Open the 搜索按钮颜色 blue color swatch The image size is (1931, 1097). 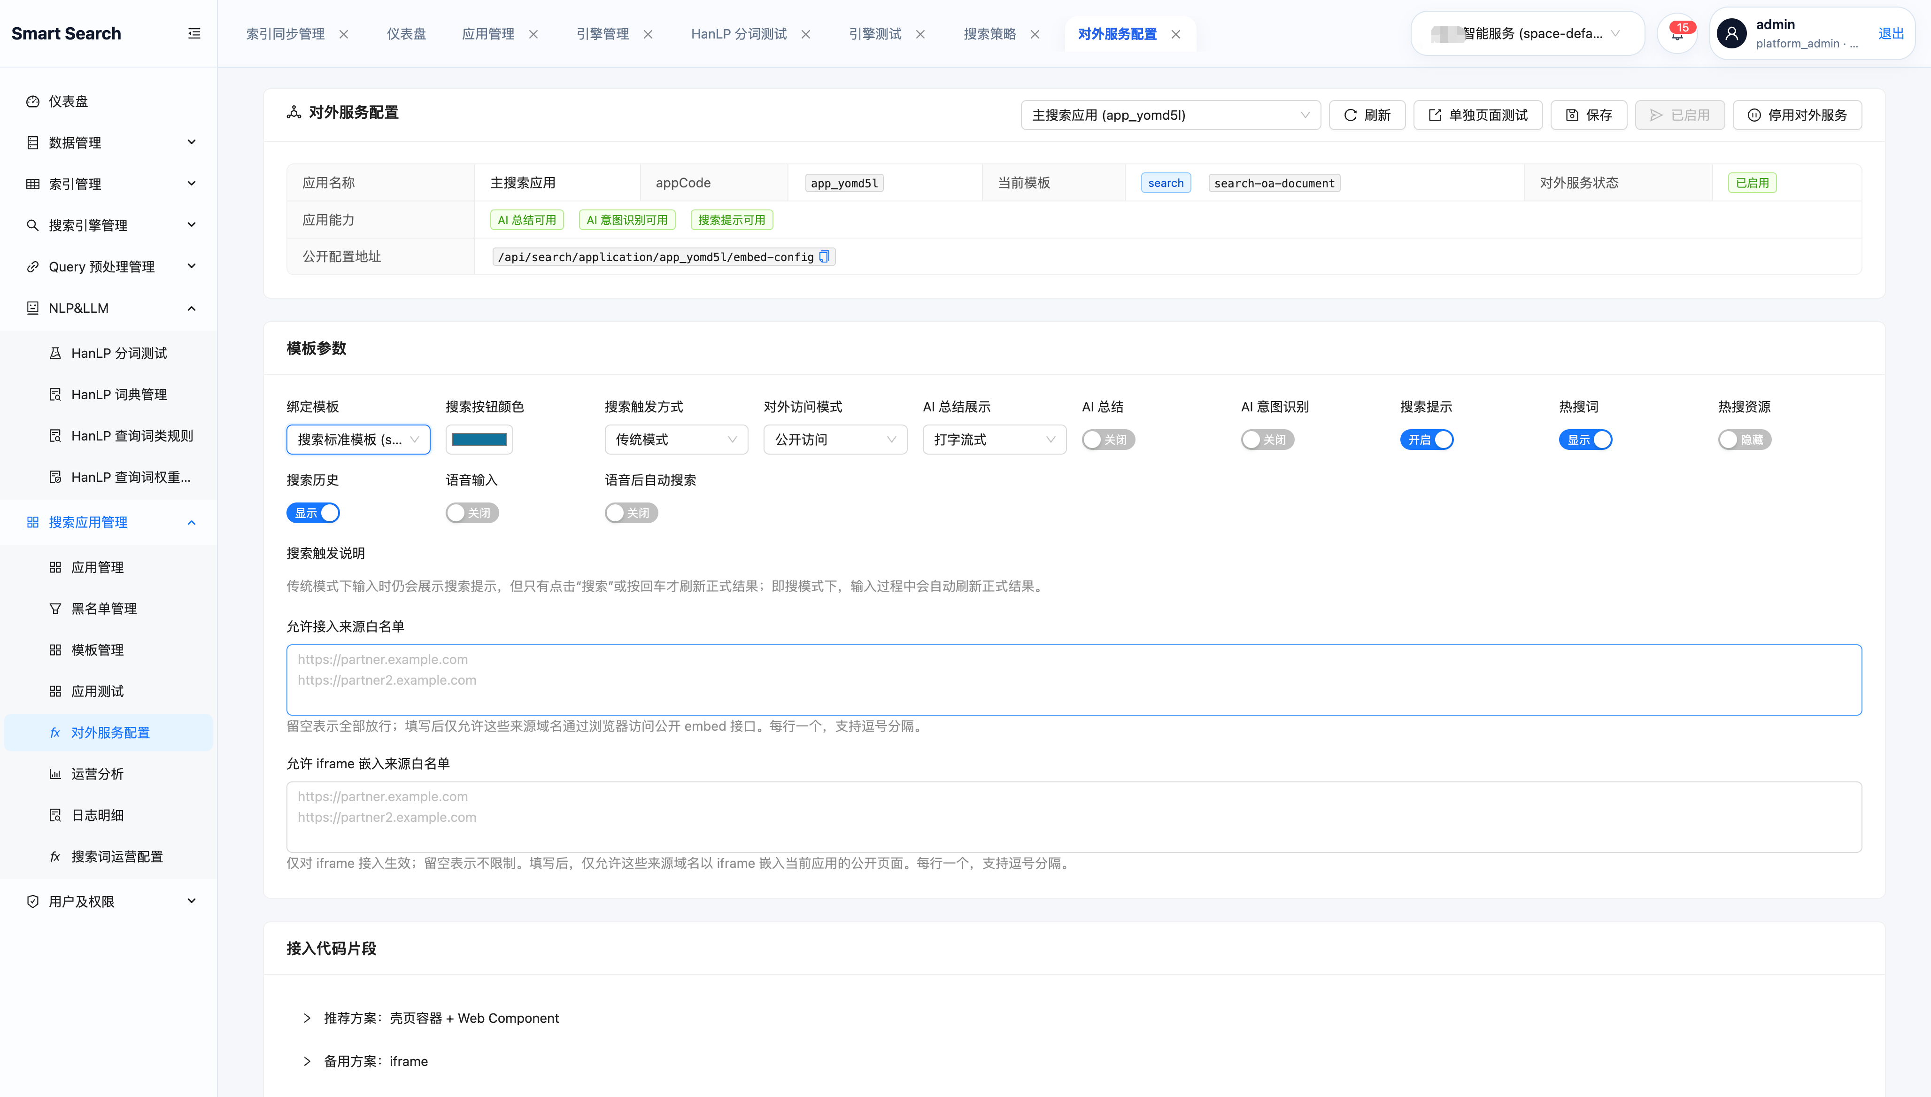coord(479,439)
